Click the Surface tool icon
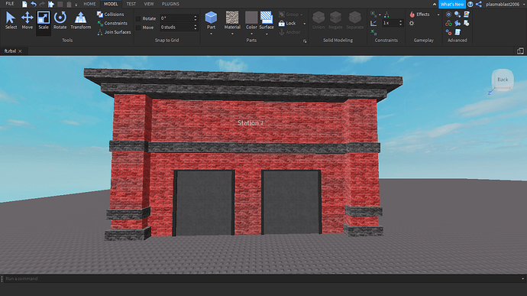527x296 pixels. [267, 18]
